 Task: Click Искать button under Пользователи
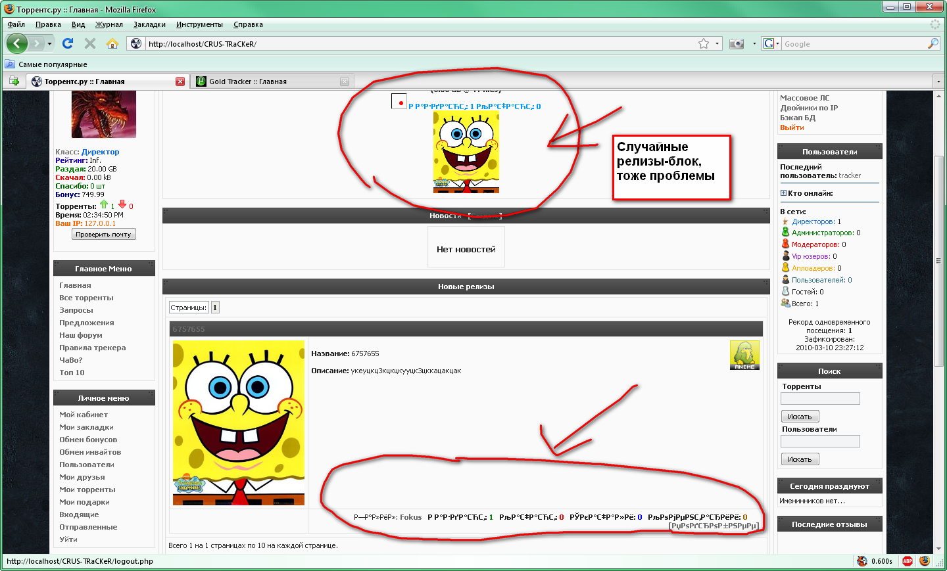click(800, 459)
